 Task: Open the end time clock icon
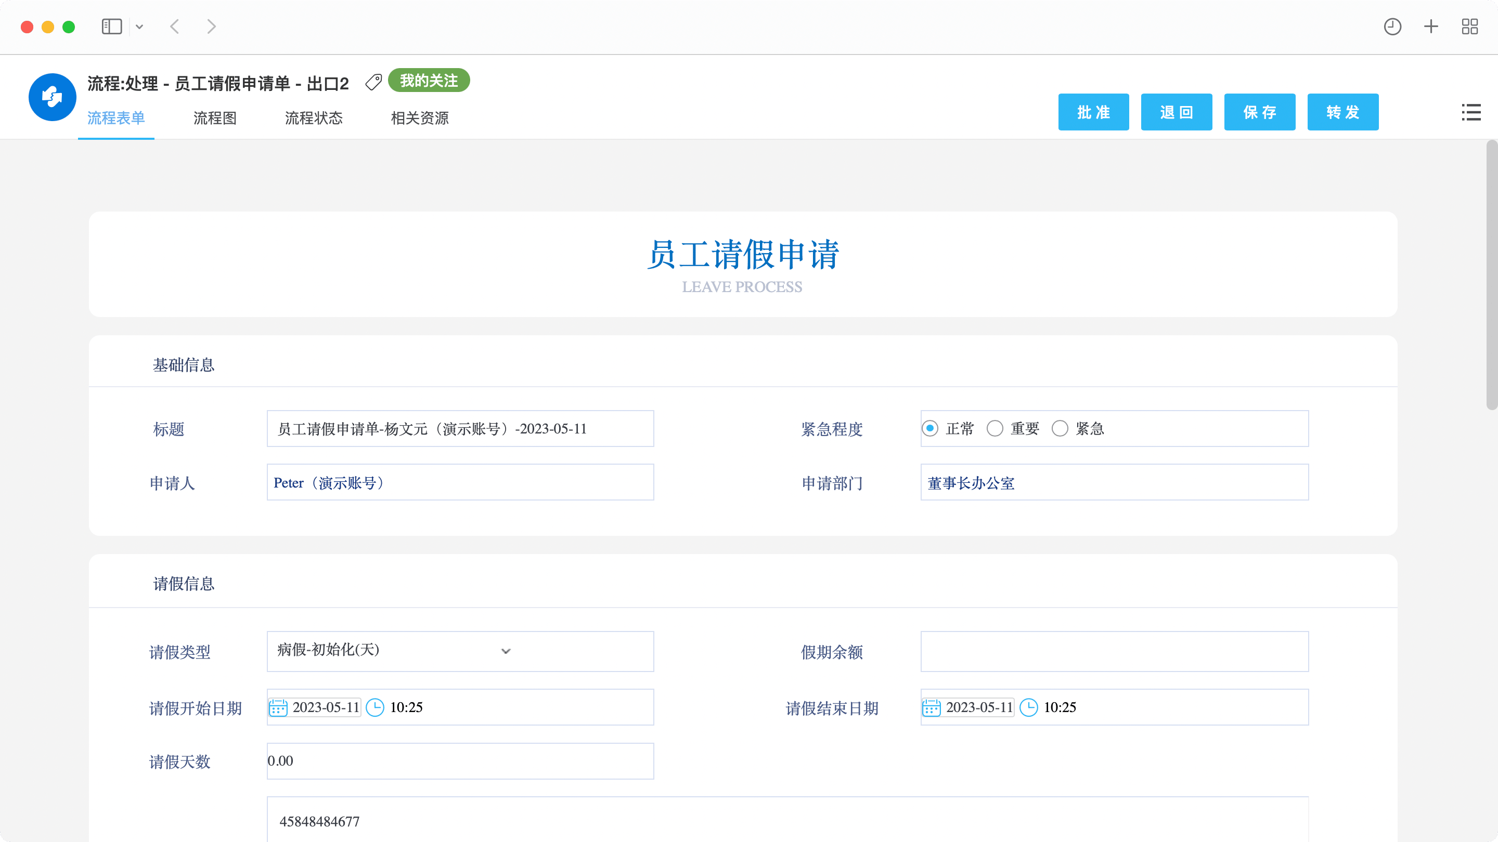pyautogui.click(x=1029, y=707)
